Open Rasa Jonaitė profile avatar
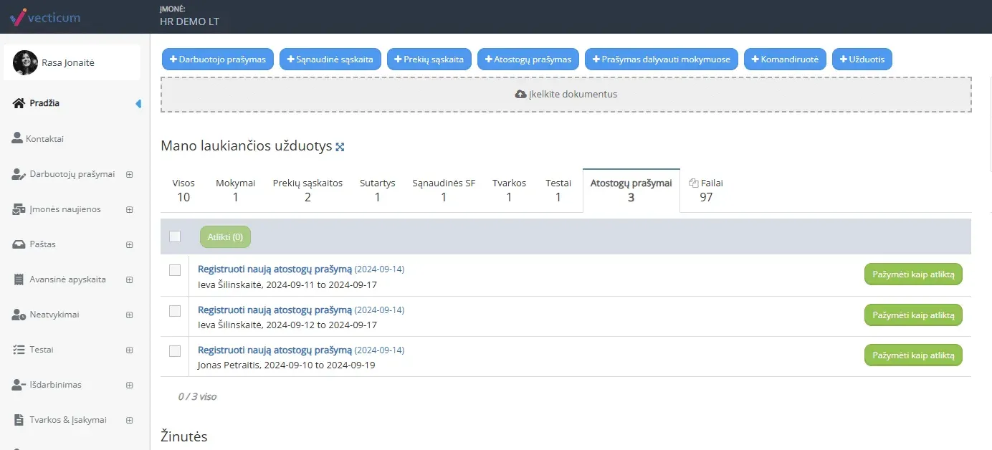Screen dimensions: 992x450 26,63
